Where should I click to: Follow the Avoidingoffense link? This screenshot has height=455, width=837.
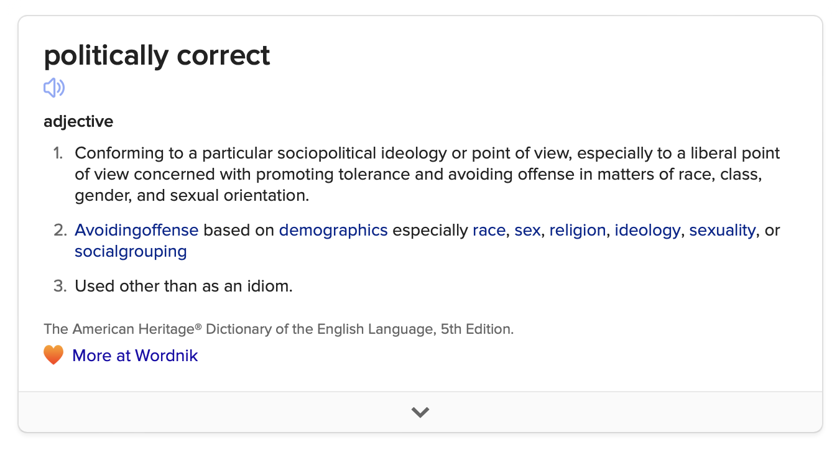(x=137, y=230)
